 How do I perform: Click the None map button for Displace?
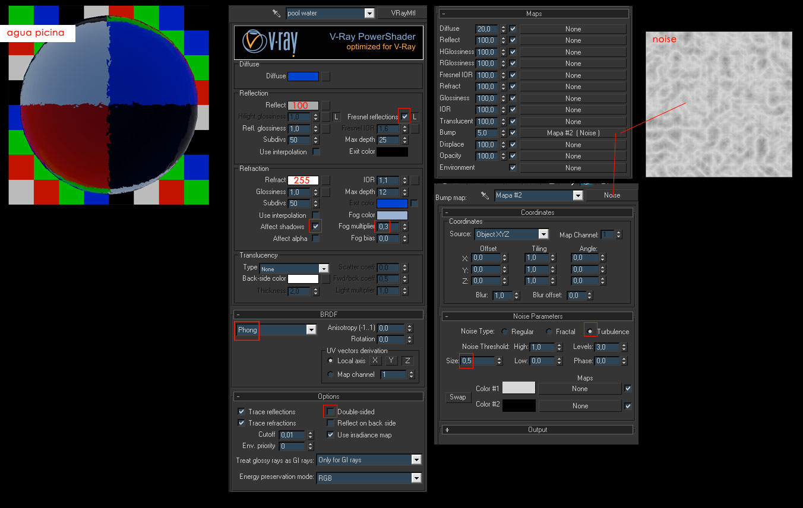pyautogui.click(x=573, y=145)
